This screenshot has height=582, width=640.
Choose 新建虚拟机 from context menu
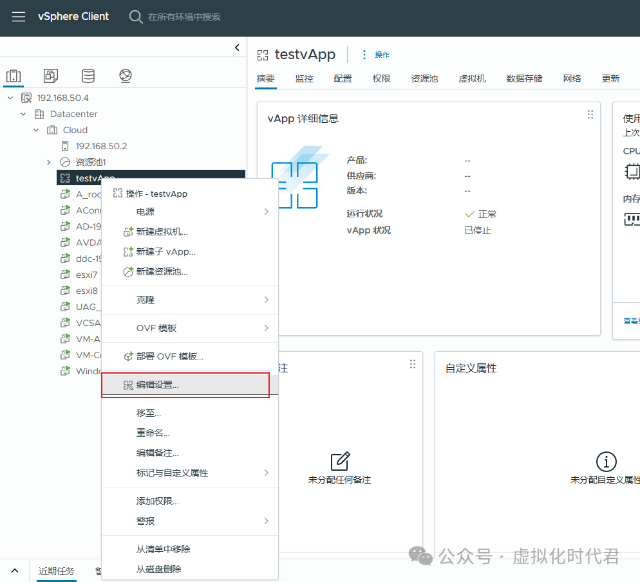(190, 232)
